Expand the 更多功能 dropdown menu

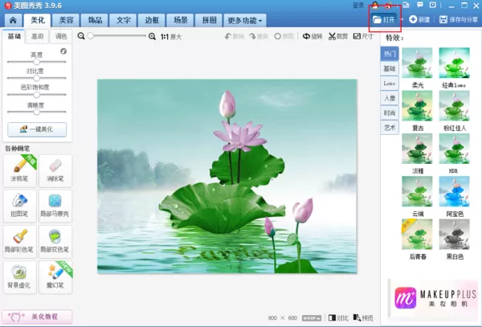(x=245, y=21)
